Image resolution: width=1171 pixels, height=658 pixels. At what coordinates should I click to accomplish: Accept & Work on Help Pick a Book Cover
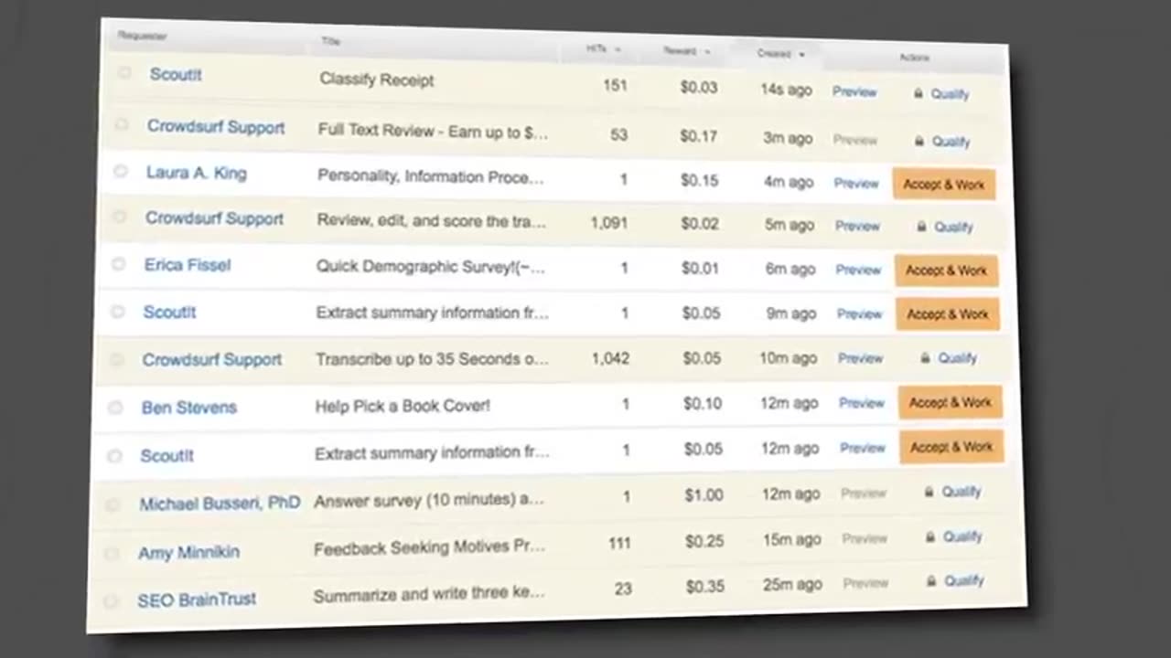(951, 402)
